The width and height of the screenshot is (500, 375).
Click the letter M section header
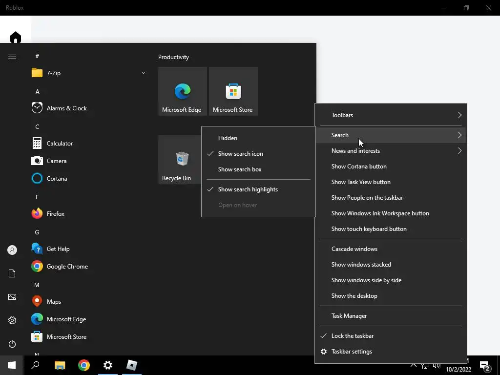tap(37, 285)
